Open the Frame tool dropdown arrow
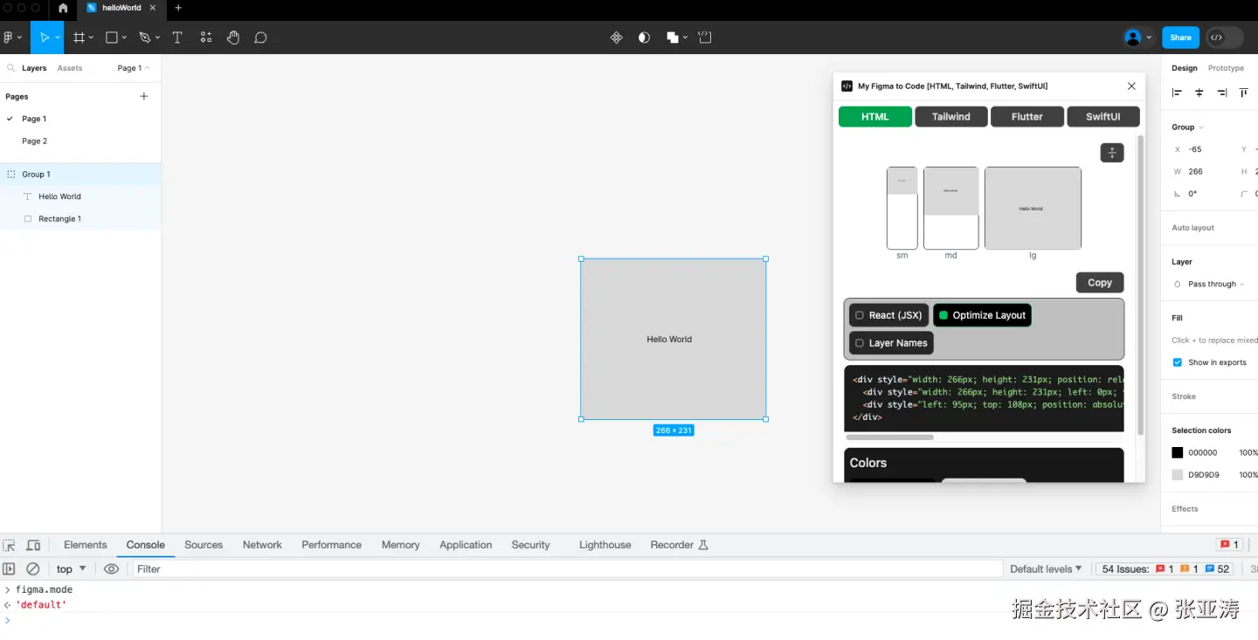The width and height of the screenshot is (1258, 640). [x=91, y=38]
